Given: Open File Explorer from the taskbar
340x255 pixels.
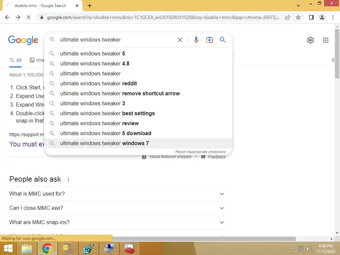Looking at the screenshot, I should [x=27, y=248].
